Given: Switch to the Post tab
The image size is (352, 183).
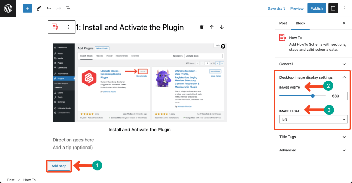Looking at the screenshot, I should pyautogui.click(x=283, y=23).
